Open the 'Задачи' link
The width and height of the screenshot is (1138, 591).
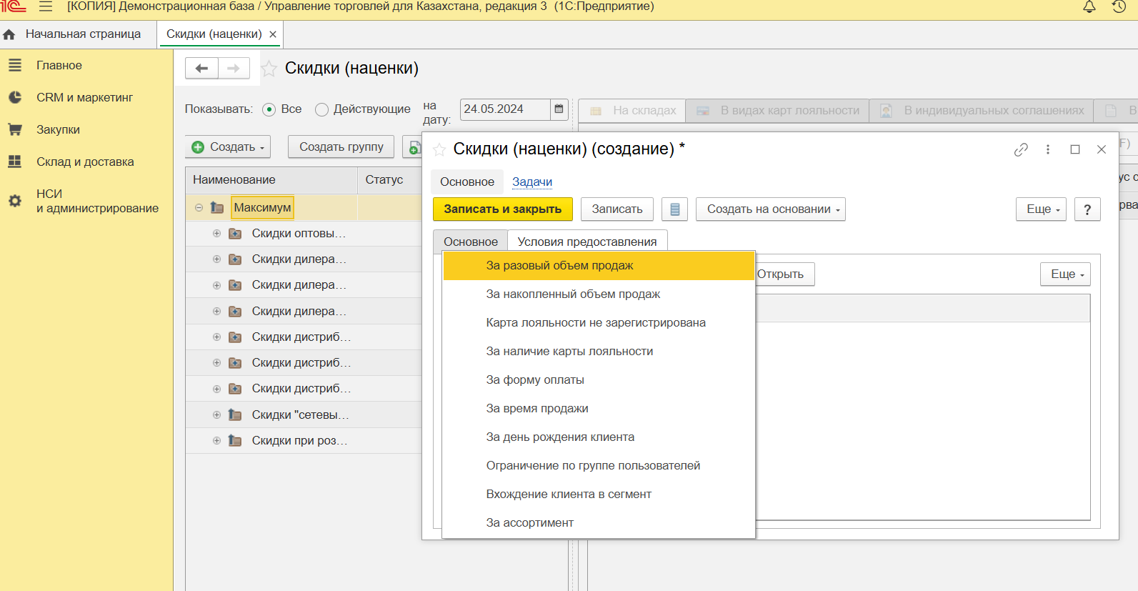531,182
